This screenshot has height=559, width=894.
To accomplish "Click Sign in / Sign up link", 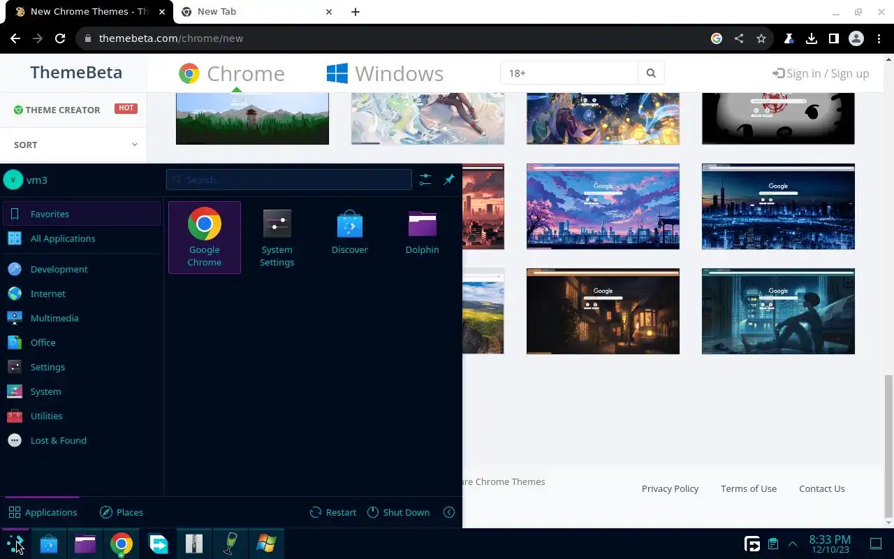I will click(821, 73).
